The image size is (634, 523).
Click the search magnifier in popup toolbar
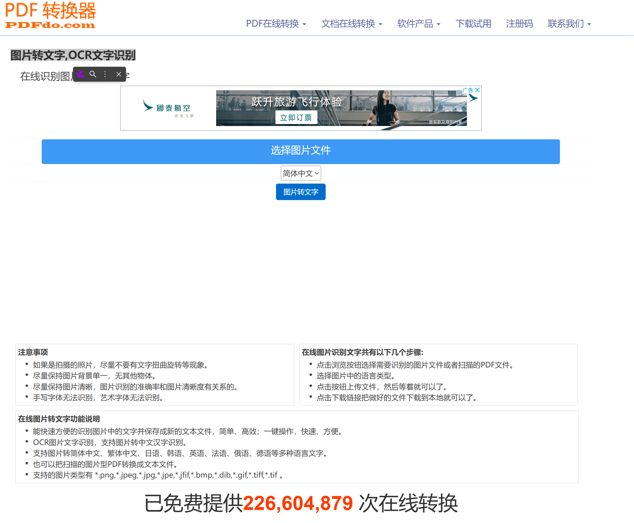point(93,74)
